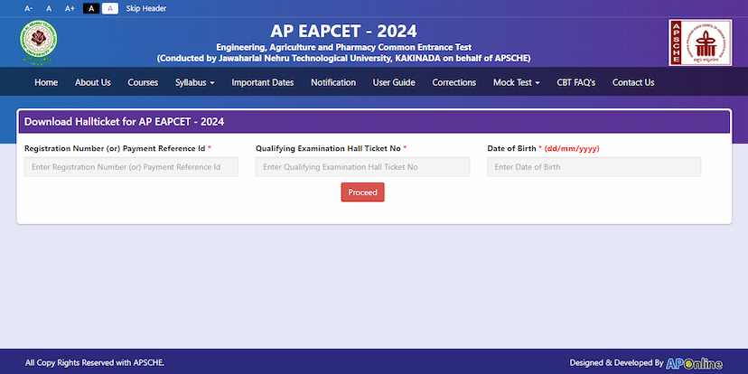
Task: Open the CBT FAQ's page
Action: [x=576, y=82]
